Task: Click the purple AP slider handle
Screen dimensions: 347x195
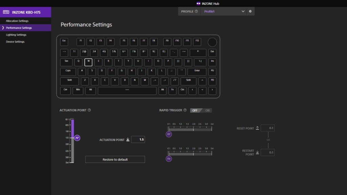Action: 77,138
